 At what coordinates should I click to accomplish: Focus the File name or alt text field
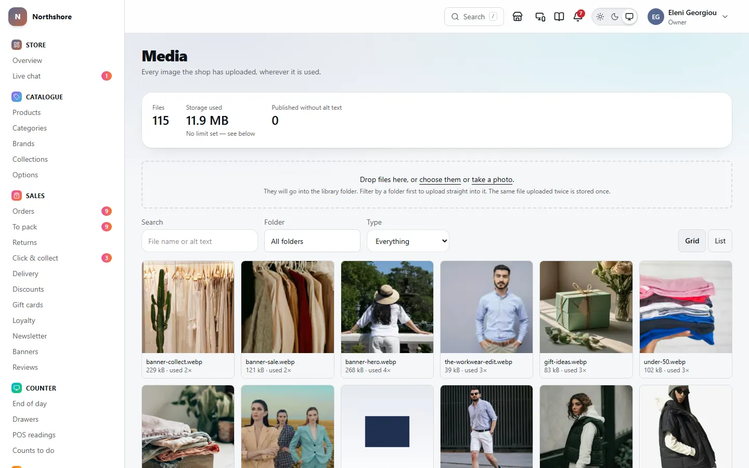(x=200, y=241)
